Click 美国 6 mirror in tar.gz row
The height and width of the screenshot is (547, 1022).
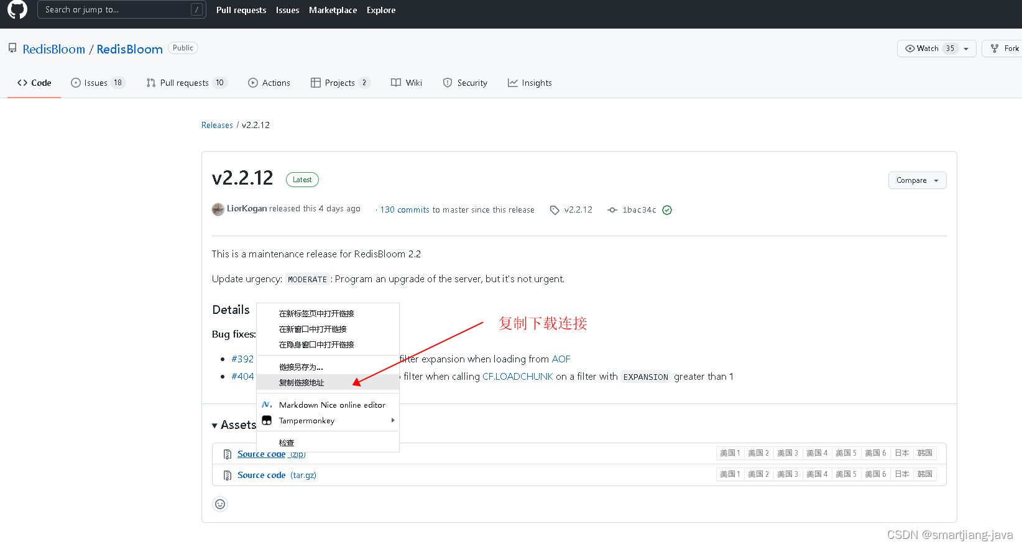point(875,474)
